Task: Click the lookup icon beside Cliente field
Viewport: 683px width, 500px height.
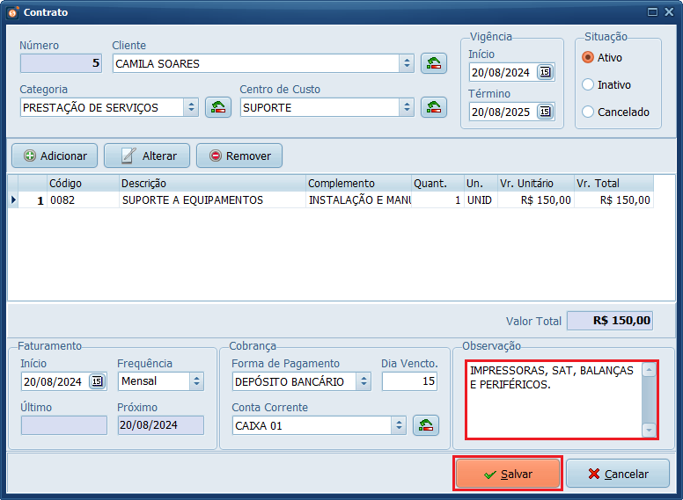Action: point(434,63)
